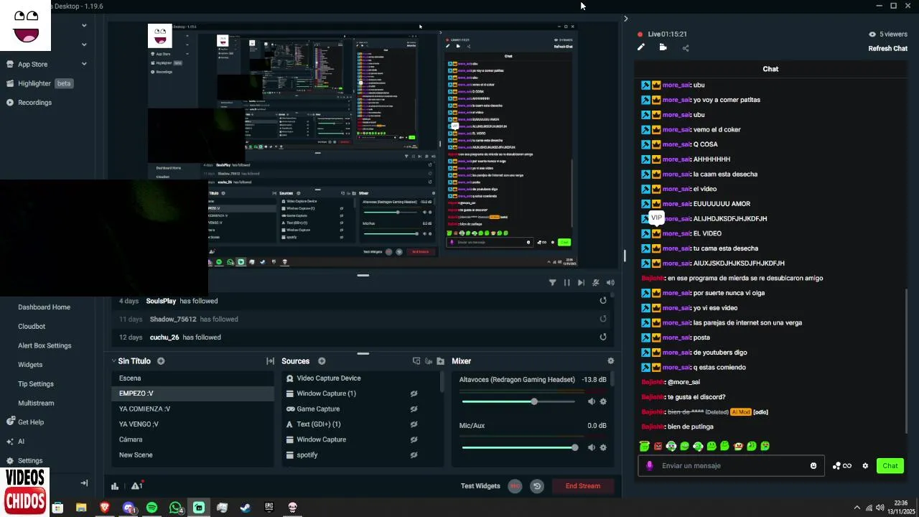Toggle visibility of Game Capture

[x=414, y=409]
